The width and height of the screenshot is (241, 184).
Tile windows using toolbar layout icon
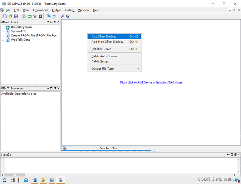click(54, 16)
